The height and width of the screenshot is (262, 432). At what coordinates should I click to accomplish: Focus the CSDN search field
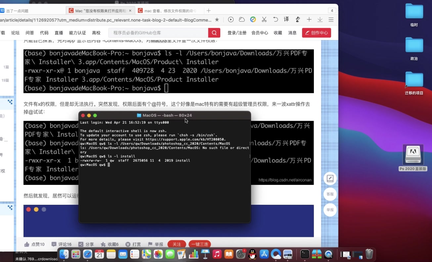(158, 33)
